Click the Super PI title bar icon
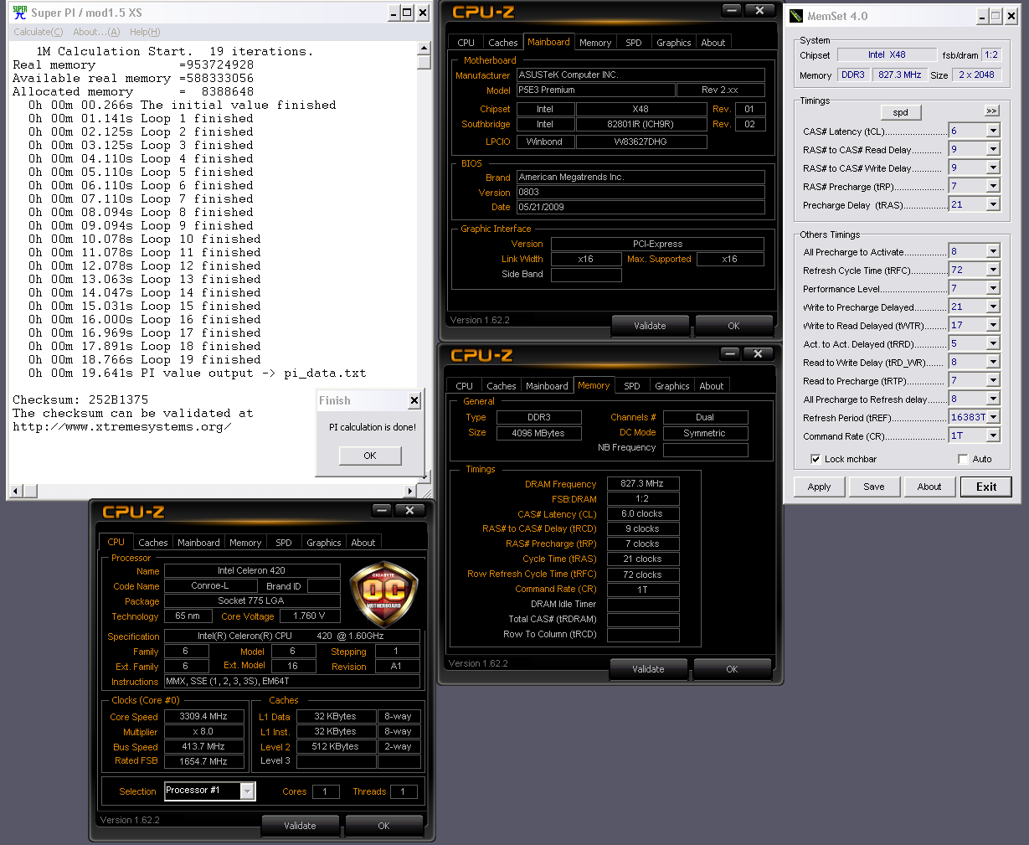 click(x=20, y=13)
